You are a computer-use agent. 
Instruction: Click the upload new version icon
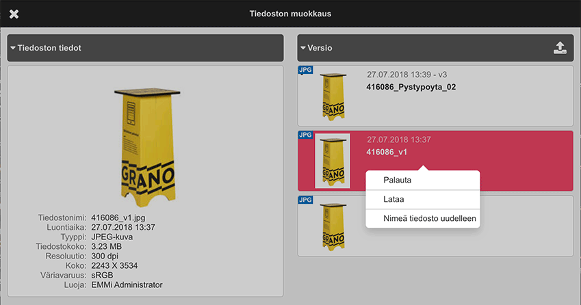560,48
